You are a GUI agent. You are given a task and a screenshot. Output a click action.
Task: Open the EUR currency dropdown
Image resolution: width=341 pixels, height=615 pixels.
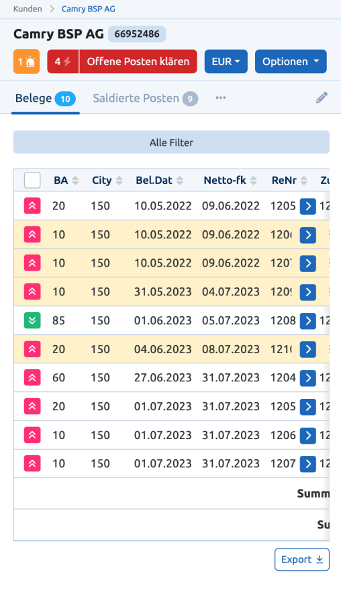tap(226, 62)
